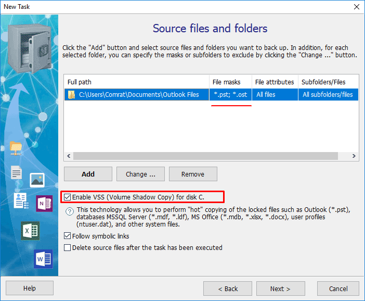
Task: Remove the selected source folder
Action: (193, 174)
